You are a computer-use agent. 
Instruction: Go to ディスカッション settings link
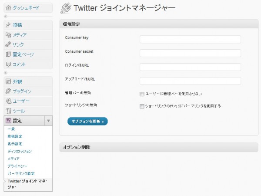20,151
